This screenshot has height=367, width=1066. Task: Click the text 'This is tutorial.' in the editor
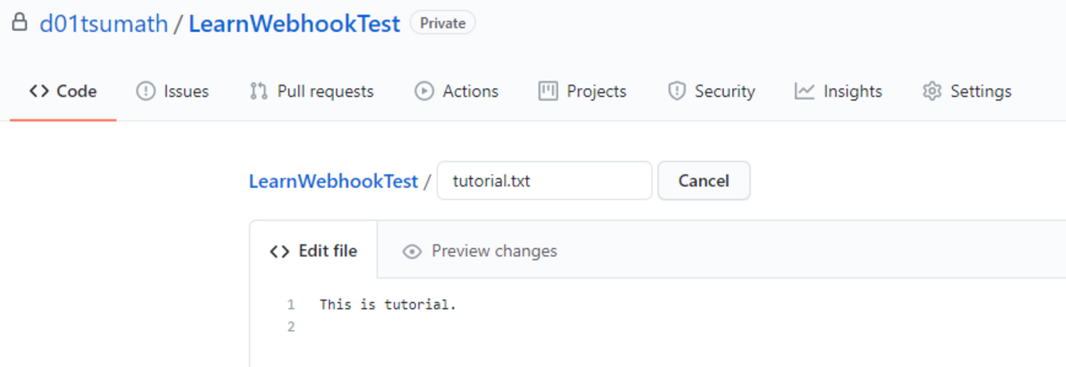pyautogui.click(x=387, y=305)
